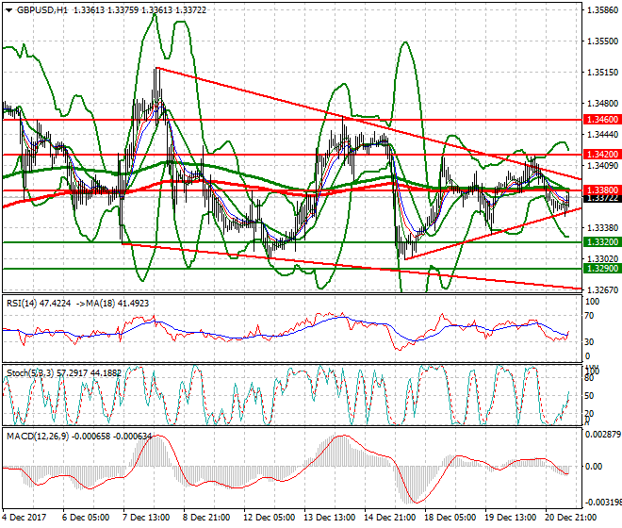Click the Stoch(5,3,3) indicator label
Viewport: 622px width, 528px height.
pos(28,373)
